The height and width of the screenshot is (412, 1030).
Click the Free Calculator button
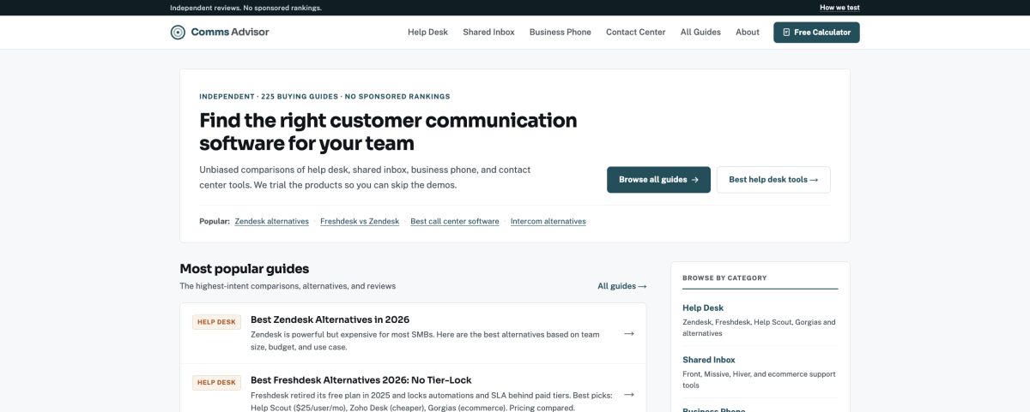coord(816,33)
